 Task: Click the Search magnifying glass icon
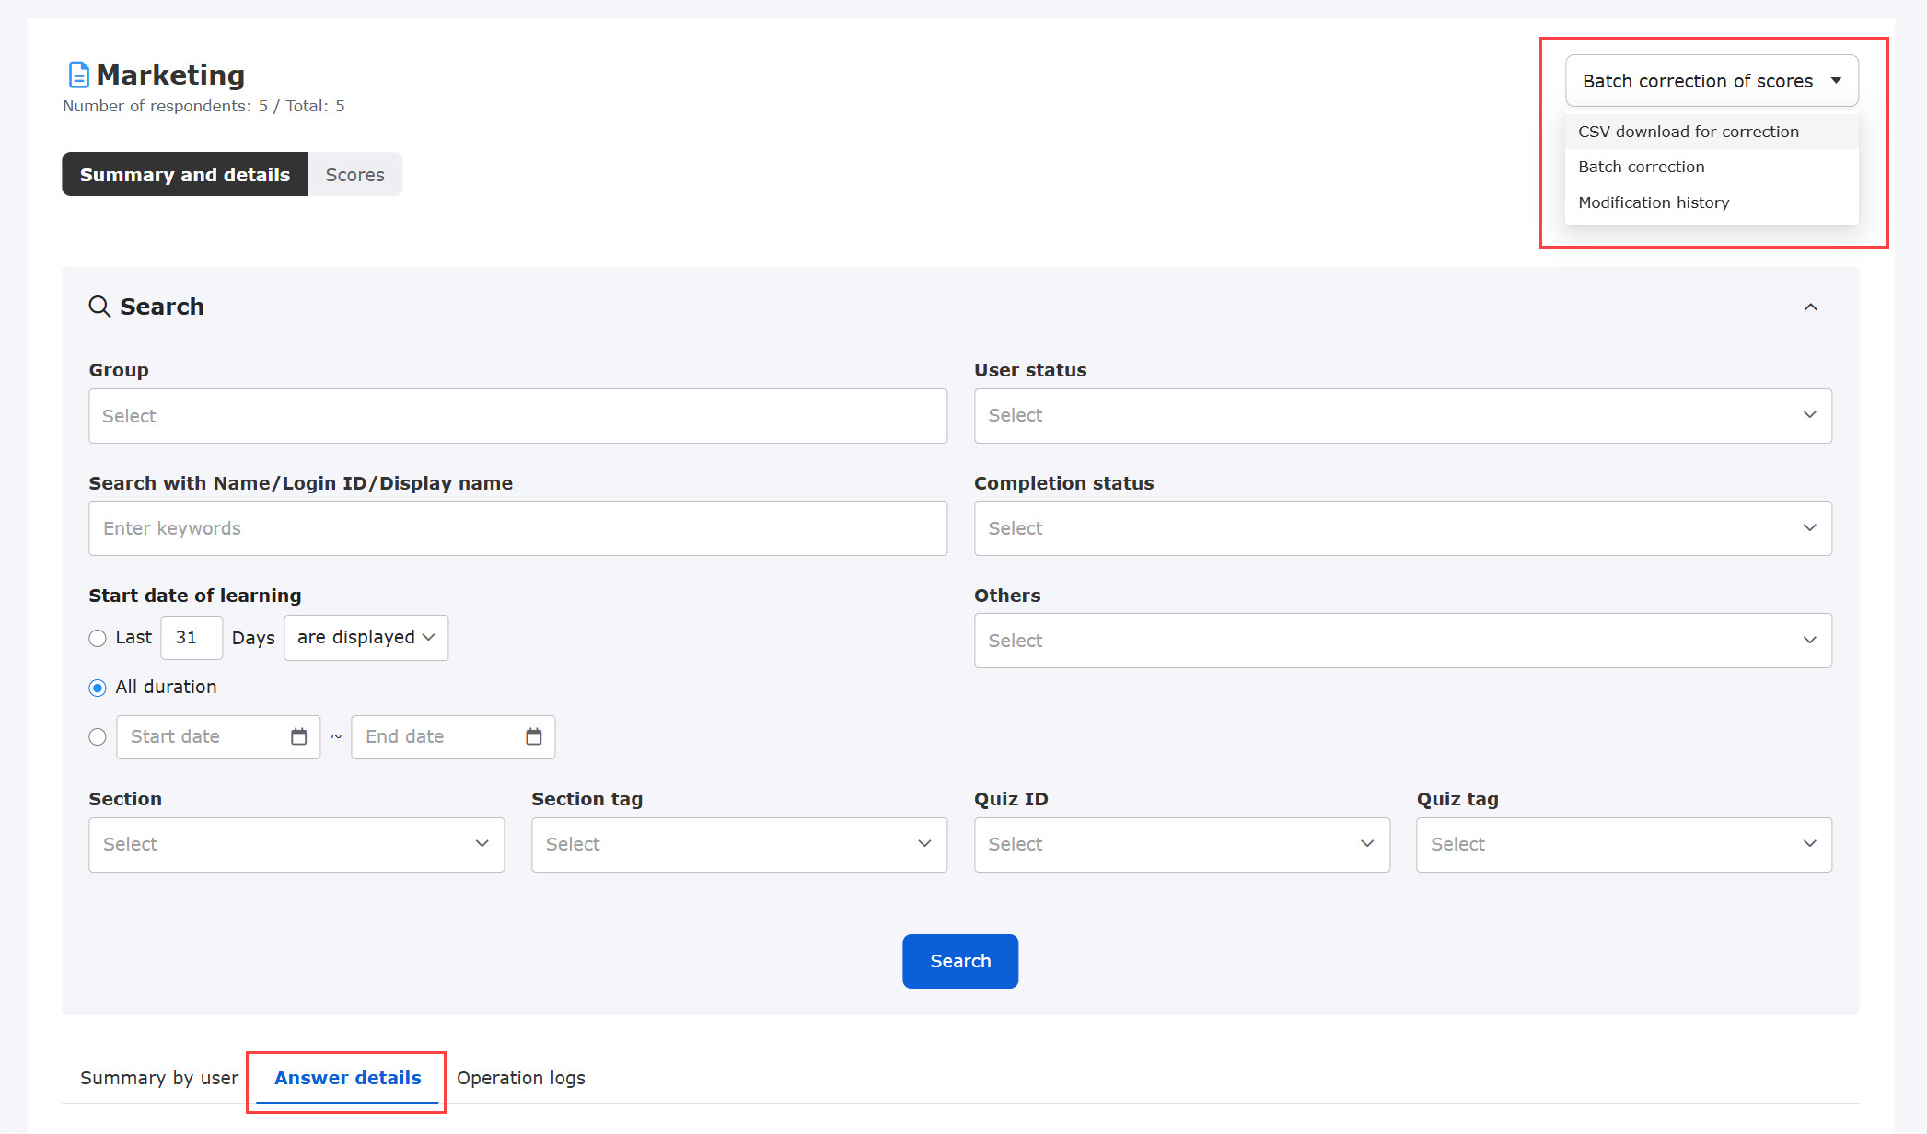pos(99,307)
